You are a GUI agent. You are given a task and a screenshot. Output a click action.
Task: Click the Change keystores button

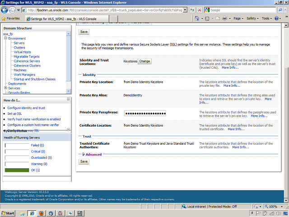point(144,61)
